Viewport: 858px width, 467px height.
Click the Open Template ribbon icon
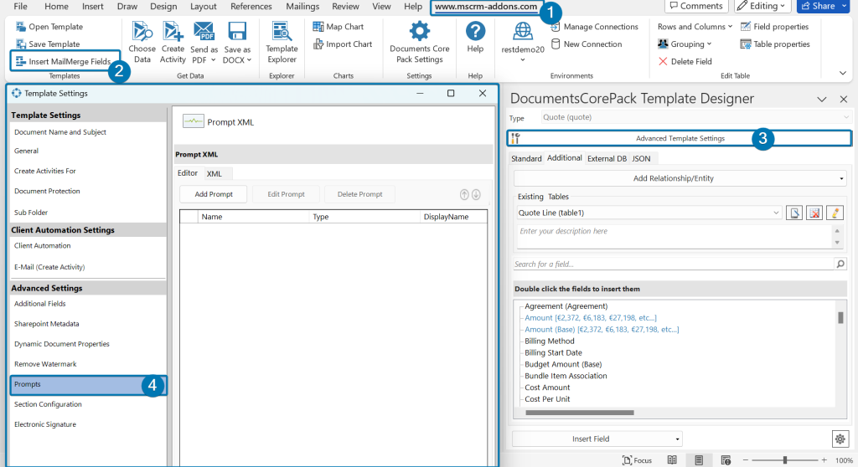coord(21,26)
